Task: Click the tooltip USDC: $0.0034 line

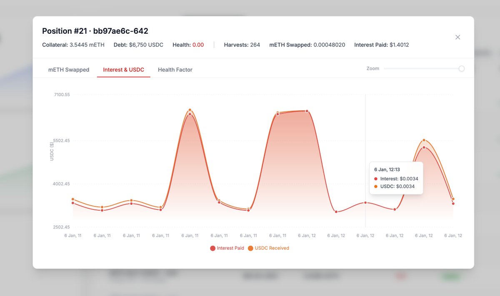Action: pyautogui.click(x=395, y=187)
